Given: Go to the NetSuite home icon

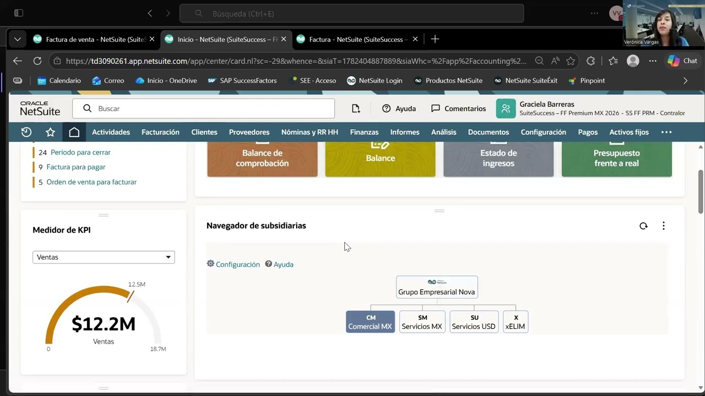Looking at the screenshot, I should (74, 132).
